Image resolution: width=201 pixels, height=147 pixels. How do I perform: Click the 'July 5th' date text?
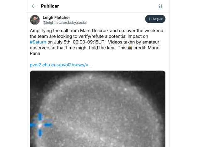tap(63, 42)
